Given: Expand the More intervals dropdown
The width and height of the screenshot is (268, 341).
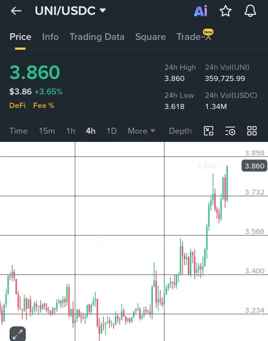Looking at the screenshot, I should point(141,131).
